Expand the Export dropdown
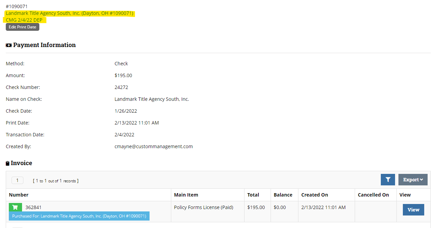431x228 pixels. [x=413, y=180]
